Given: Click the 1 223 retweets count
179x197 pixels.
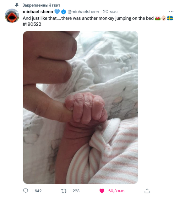Looking at the screenshot, I should (75, 191).
